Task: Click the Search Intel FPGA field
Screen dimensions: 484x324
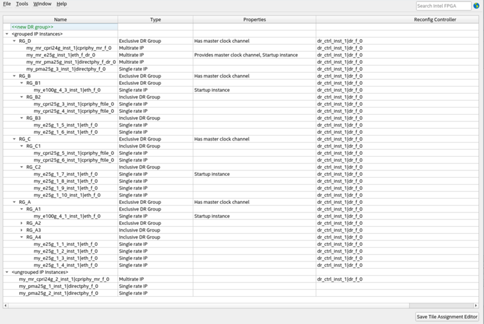Action: 443,6
